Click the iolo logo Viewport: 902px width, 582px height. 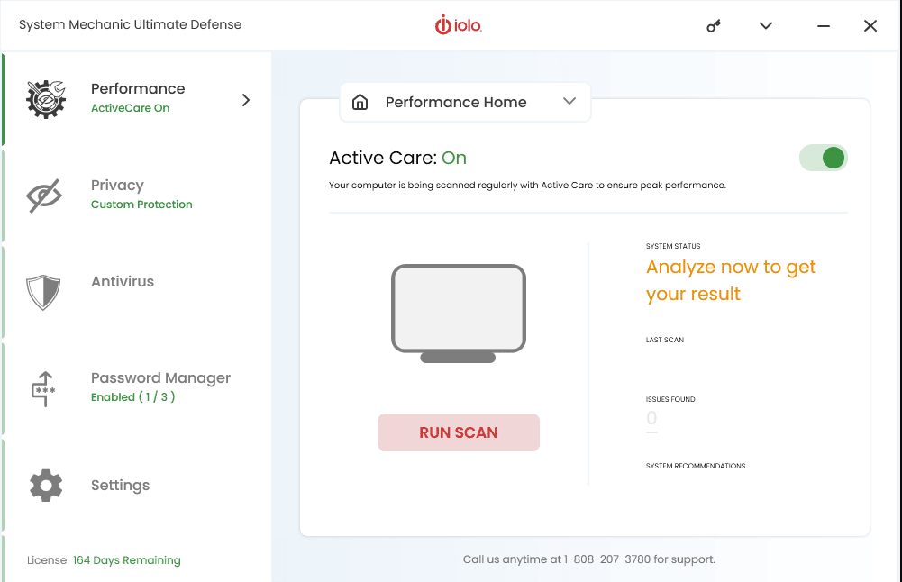[459, 24]
